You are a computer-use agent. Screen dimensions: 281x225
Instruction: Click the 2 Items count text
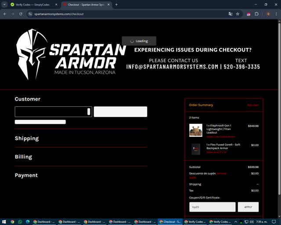(x=194, y=118)
